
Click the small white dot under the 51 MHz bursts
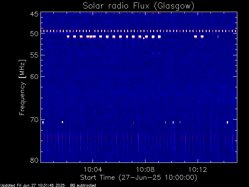(144, 38)
